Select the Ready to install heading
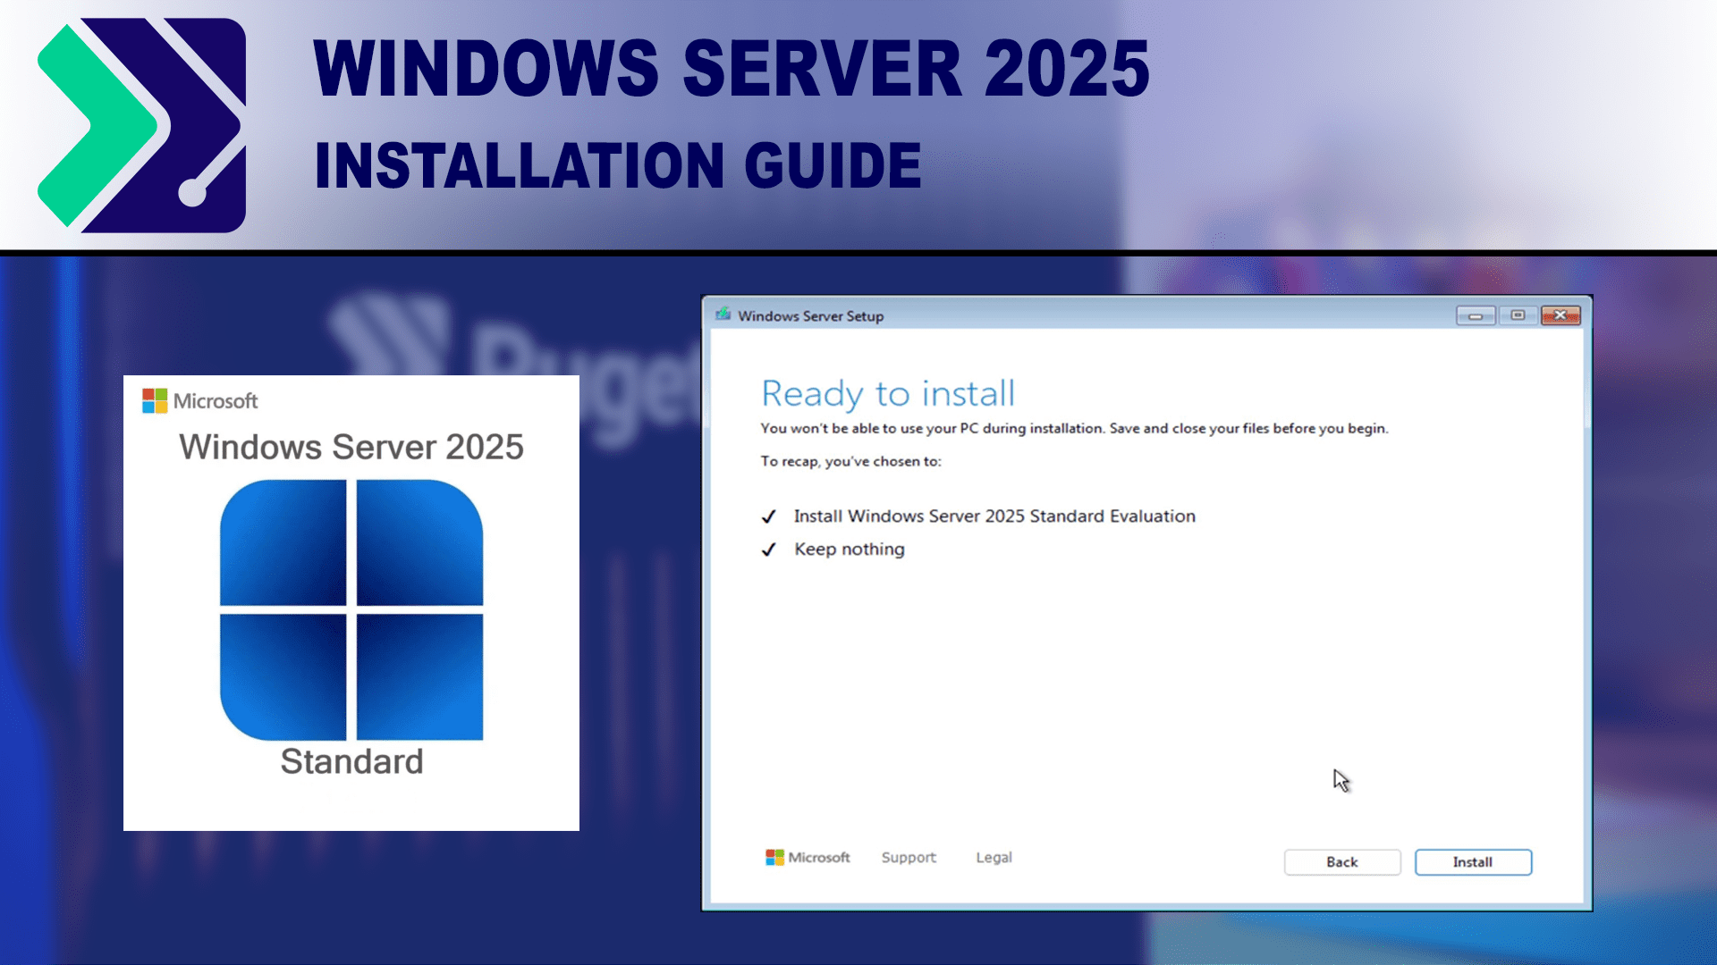This screenshot has width=1717, height=965. click(887, 393)
